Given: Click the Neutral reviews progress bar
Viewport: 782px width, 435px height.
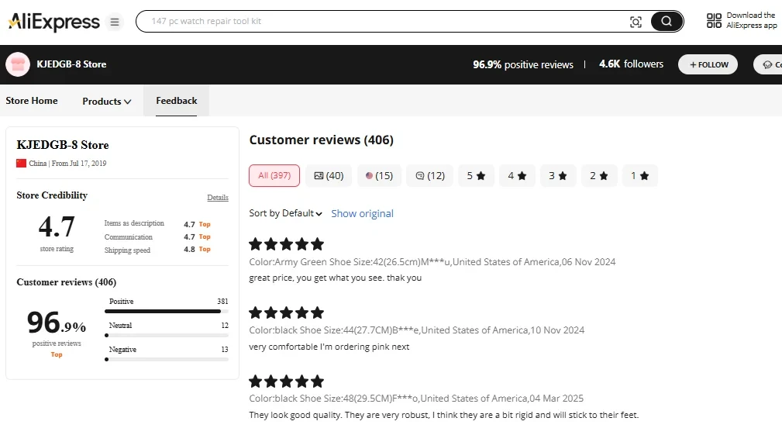Looking at the screenshot, I should click(167, 335).
